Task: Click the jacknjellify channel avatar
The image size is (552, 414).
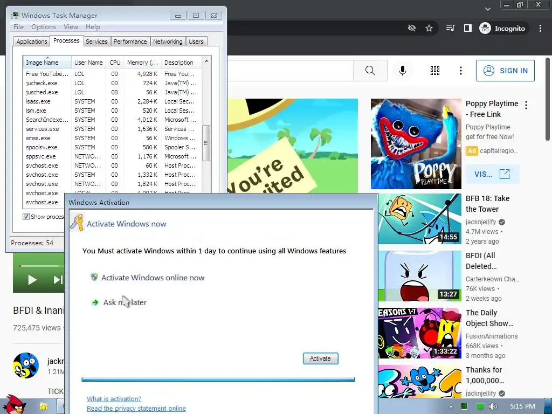Action: (x=26, y=365)
